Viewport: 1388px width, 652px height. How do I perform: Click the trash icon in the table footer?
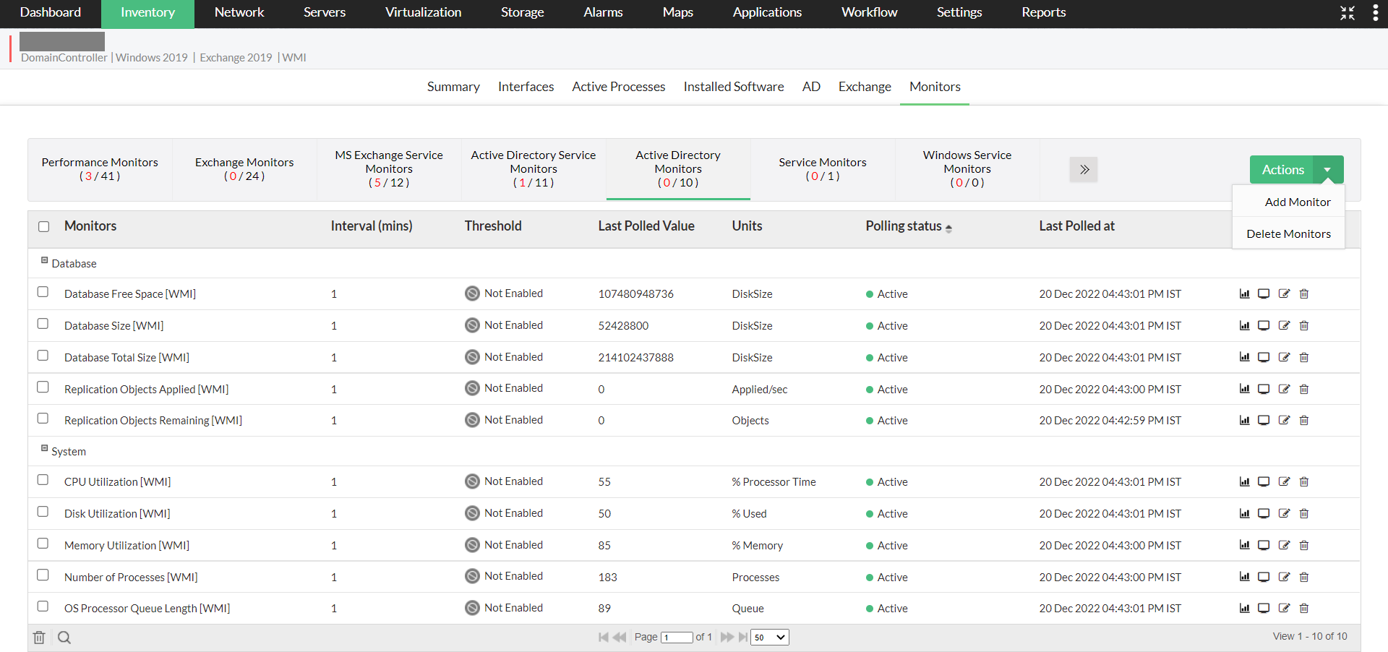point(39,638)
